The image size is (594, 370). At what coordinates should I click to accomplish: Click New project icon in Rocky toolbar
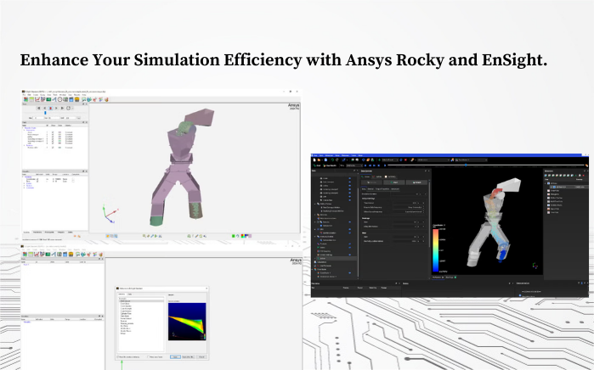pyautogui.click(x=314, y=160)
